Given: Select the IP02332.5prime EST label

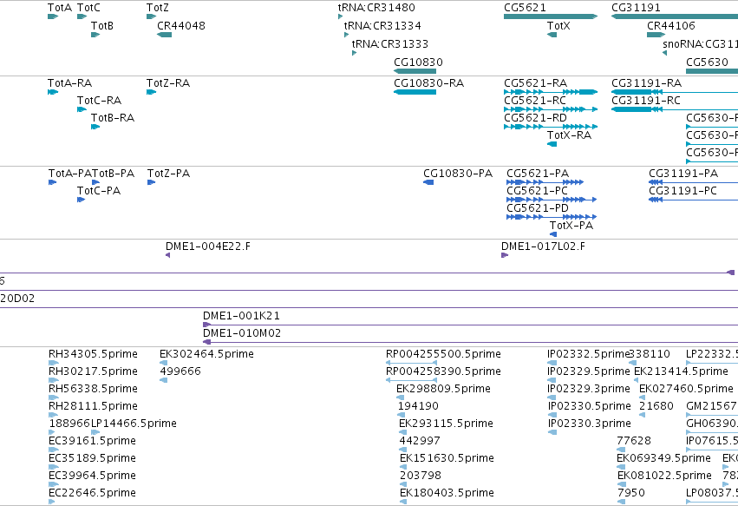Looking at the screenshot, I should (588, 354).
